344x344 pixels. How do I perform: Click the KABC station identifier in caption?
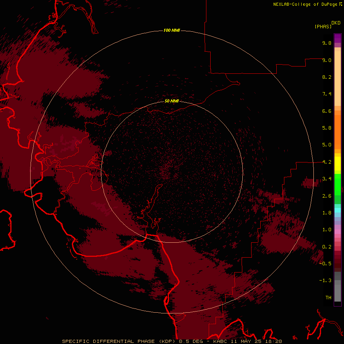221,341
